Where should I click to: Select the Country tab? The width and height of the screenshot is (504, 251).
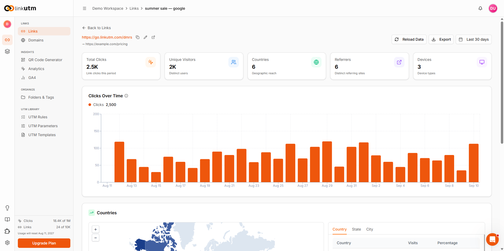339,229
